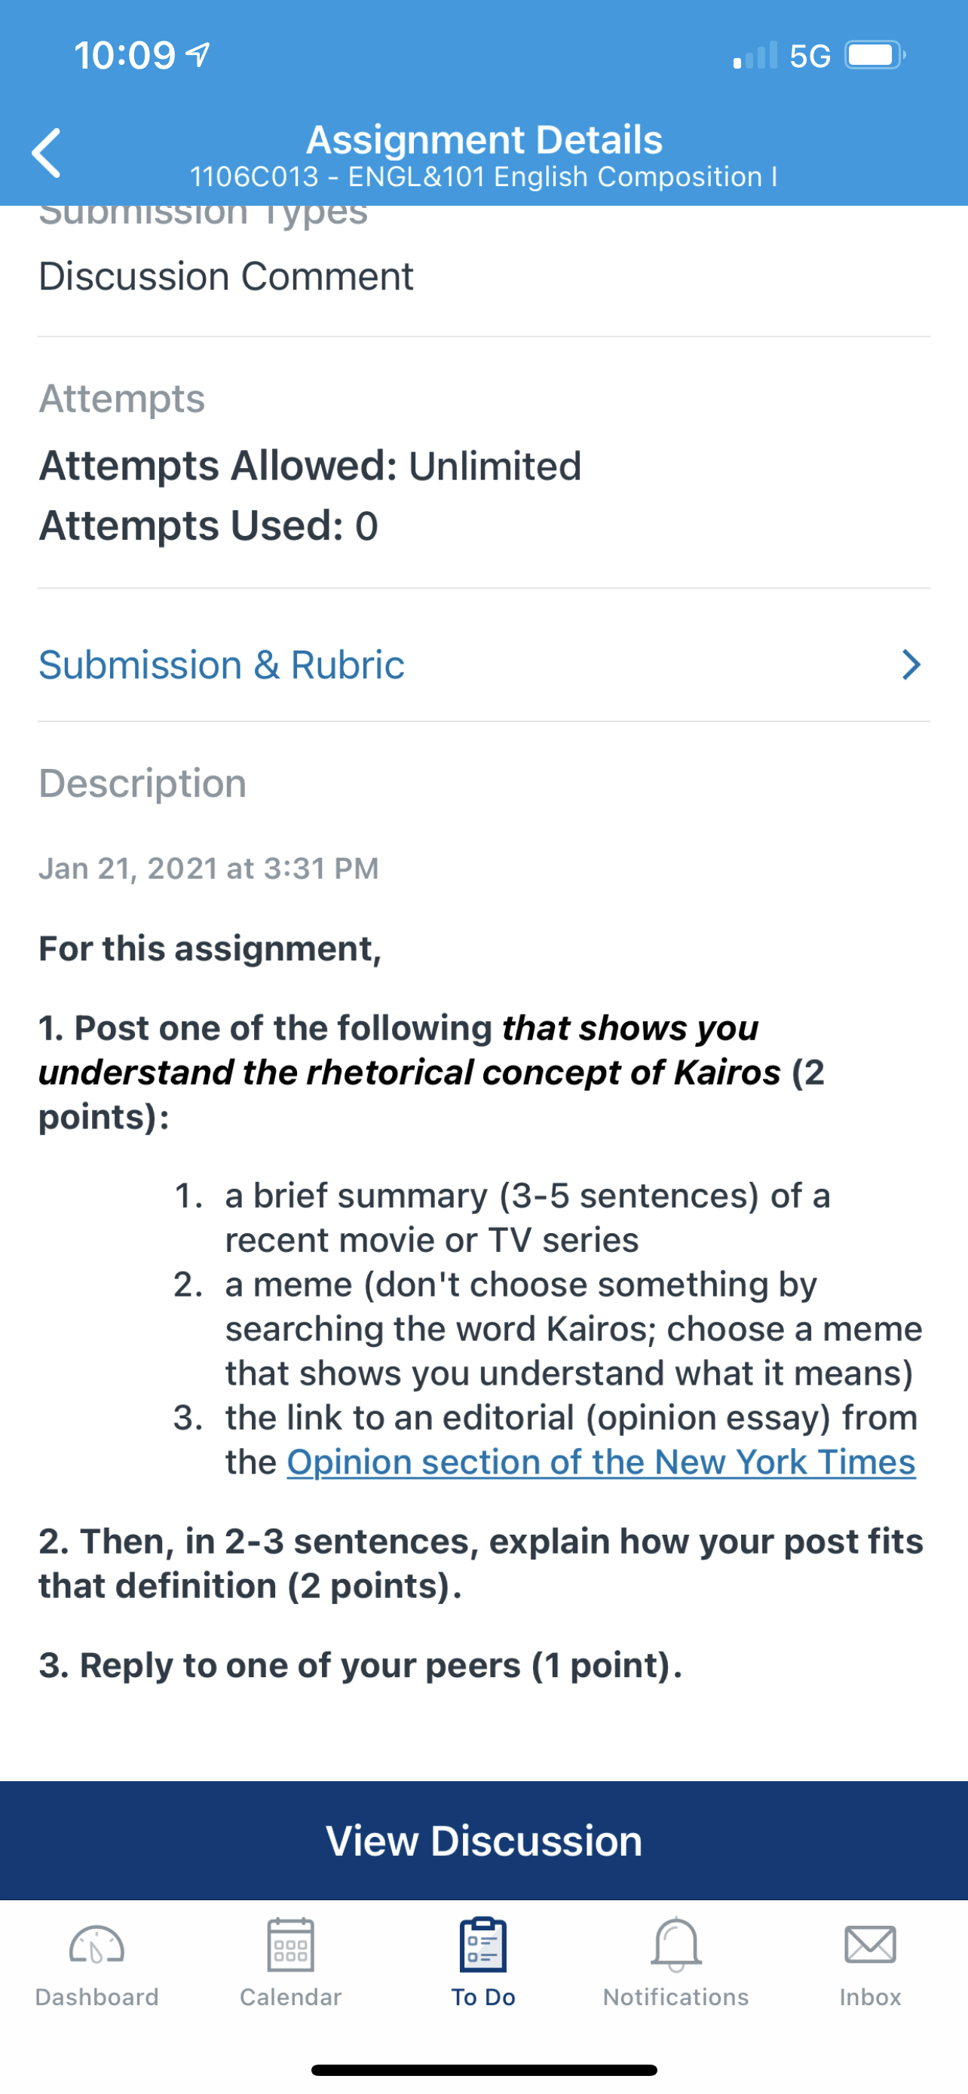
Task: Tap the back arrow in header
Action: pyautogui.click(x=46, y=153)
